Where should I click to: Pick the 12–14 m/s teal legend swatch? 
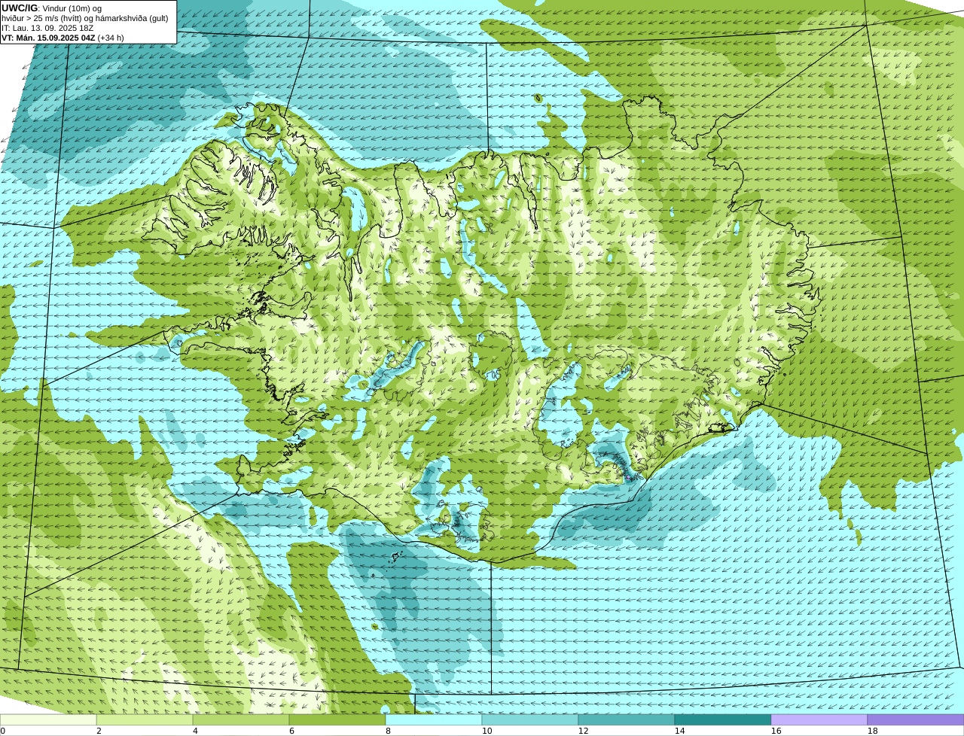pos(627,719)
